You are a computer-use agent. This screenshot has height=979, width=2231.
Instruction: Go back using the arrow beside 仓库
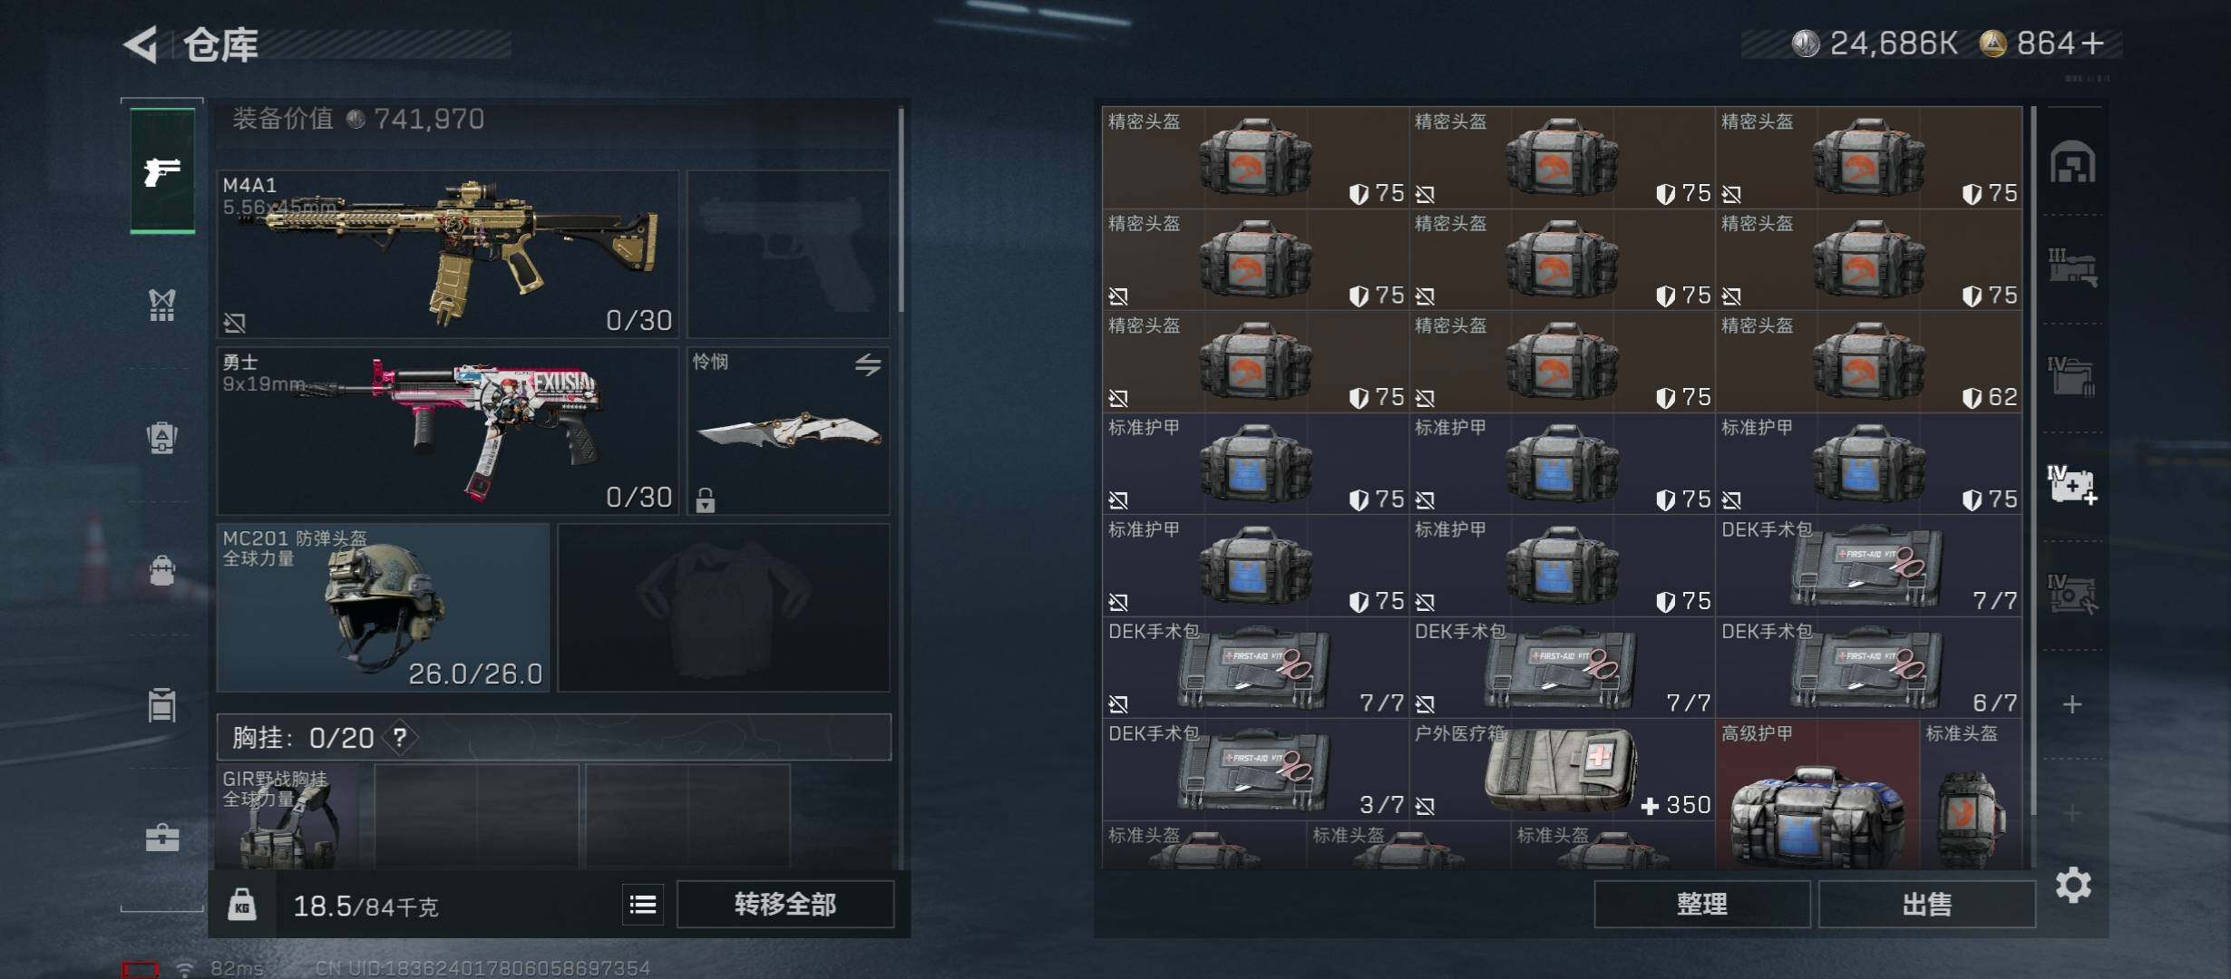141,44
